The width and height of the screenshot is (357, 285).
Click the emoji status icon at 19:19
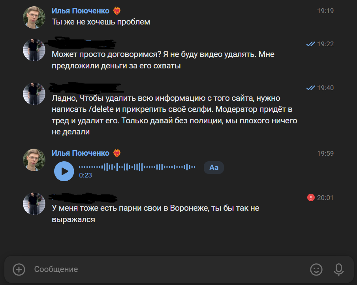pyautogui.click(x=117, y=11)
